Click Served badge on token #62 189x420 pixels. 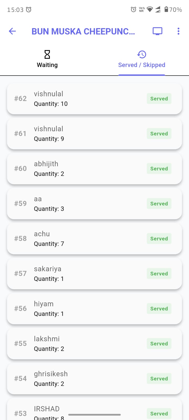[x=159, y=99]
